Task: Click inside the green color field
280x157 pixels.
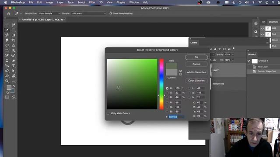Action: click(x=132, y=84)
